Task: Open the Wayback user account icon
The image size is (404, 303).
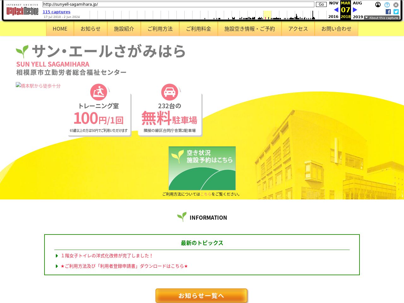Action: (x=378, y=5)
